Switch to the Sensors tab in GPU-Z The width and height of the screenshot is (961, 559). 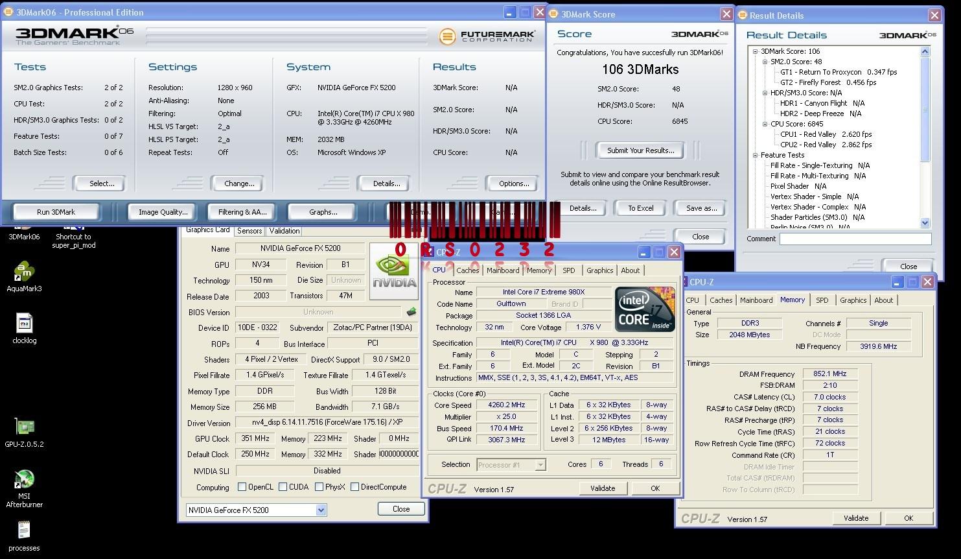[249, 231]
